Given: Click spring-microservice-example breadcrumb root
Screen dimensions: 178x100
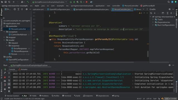Looking at the screenshot, I should tap(15, 6).
